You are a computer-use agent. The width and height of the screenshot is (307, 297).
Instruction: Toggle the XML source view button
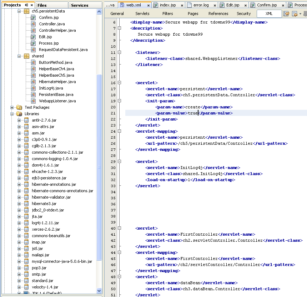pyautogui.click(x=268, y=14)
